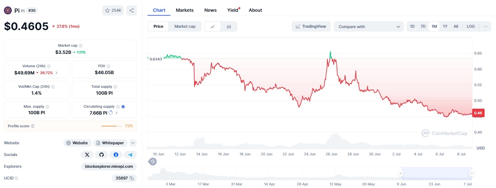Visit the blockexplorer.minepi.com link
496x188 pixels.
pyautogui.click(x=109, y=166)
